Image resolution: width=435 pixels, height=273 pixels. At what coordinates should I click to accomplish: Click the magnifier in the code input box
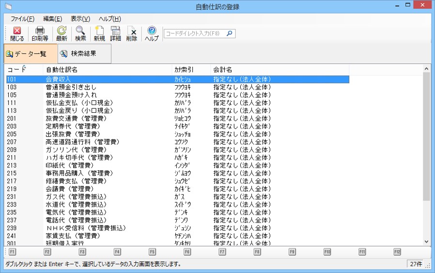[230, 33]
